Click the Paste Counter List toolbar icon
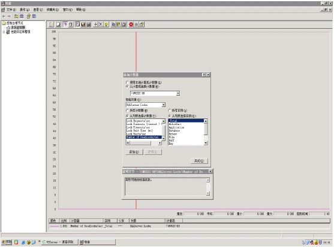This screenshot has height=247, width=334. click(119, 25)
